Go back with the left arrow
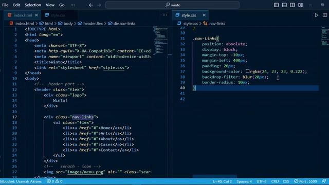 tap(90, 5)
